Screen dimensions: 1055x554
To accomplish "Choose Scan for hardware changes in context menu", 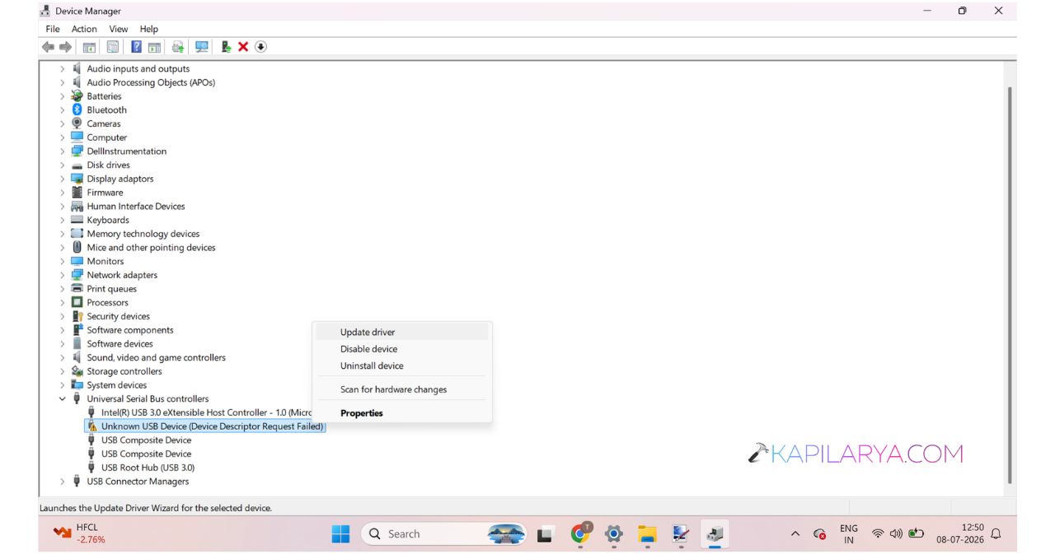I will tap(404, 389).
